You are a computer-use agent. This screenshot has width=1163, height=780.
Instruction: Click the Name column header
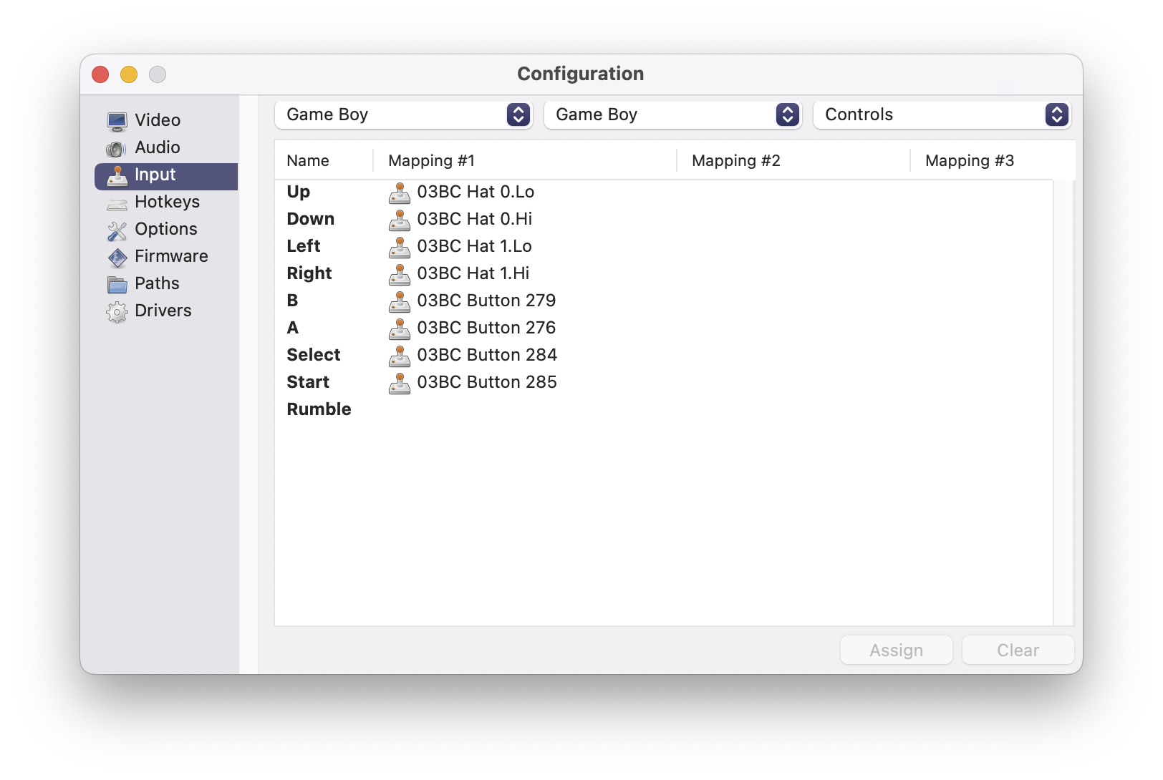pos(324,160)
